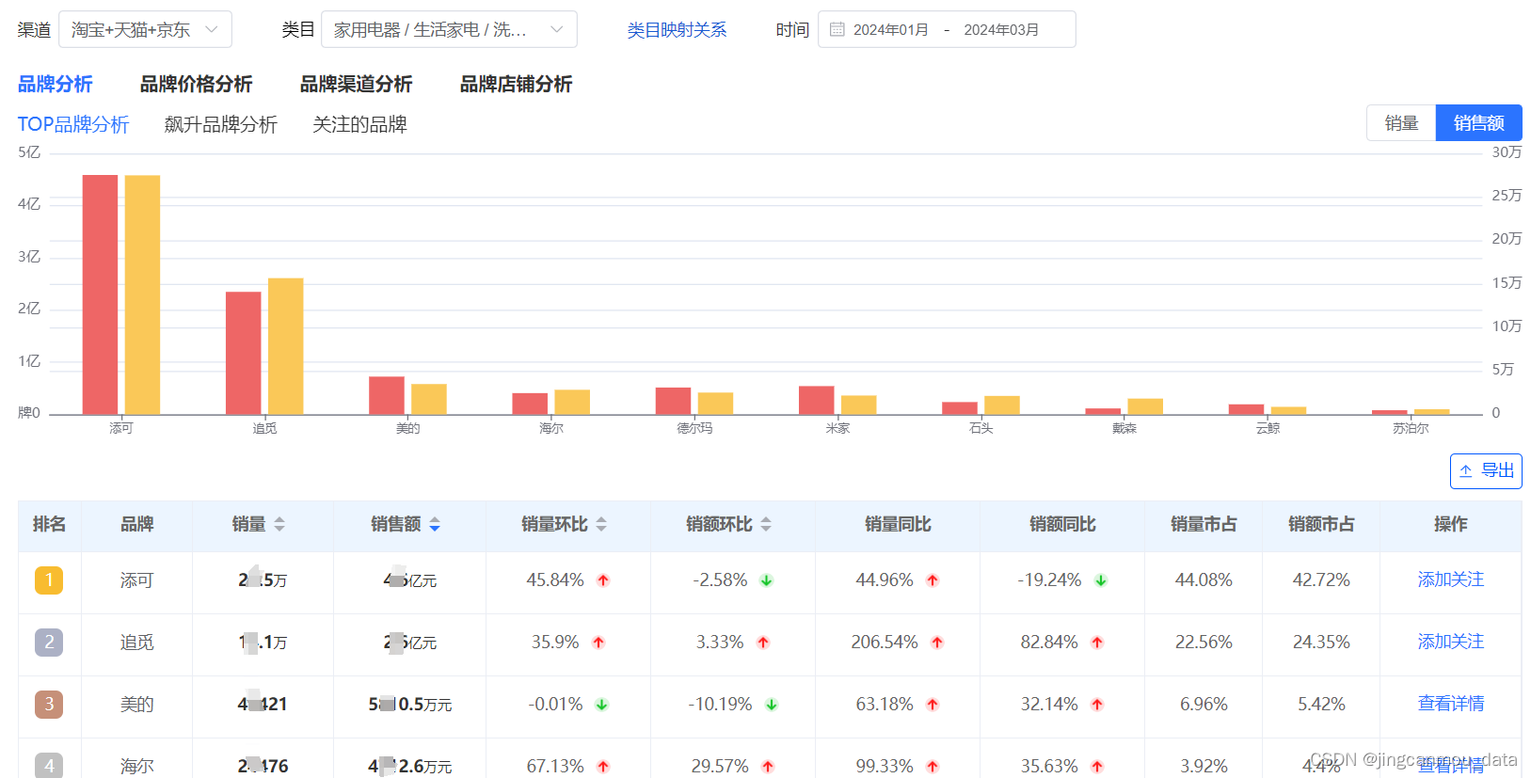Click red bar for 添可 in chart

tap(100, 294)
